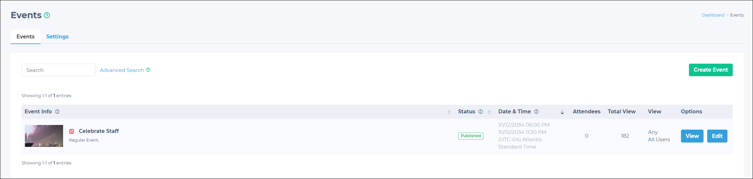
Task: Click the blue View button for Celebrate Staff
Action: point(692,136)
